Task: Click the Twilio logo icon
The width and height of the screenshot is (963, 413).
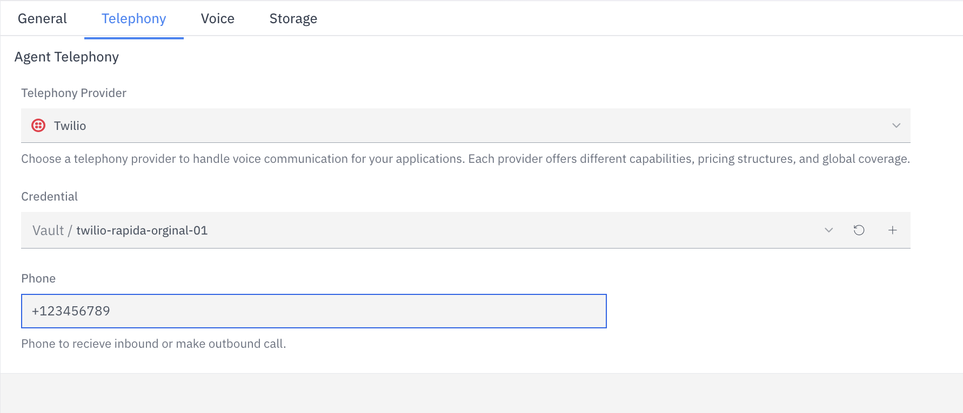Action: click(38, 126)
